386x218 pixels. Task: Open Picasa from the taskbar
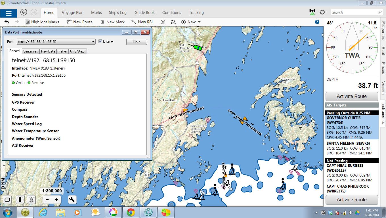[113, 212]
